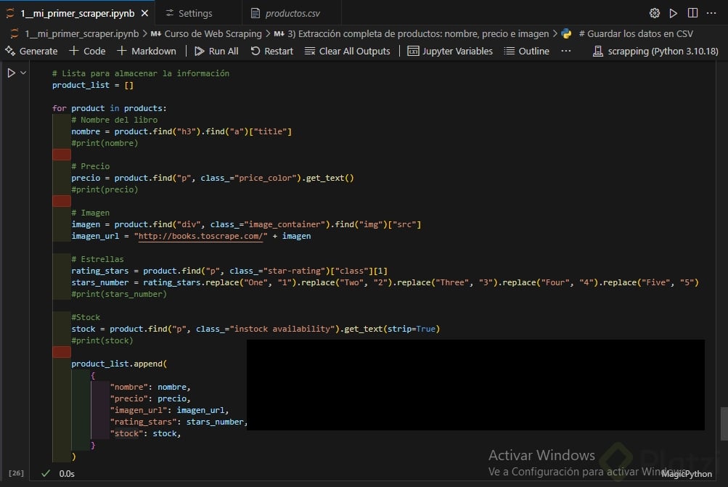The height and width of the screenshot is (487, 728).
Task: Click Generate in the notebook toolbar
Action: [31, 51]
